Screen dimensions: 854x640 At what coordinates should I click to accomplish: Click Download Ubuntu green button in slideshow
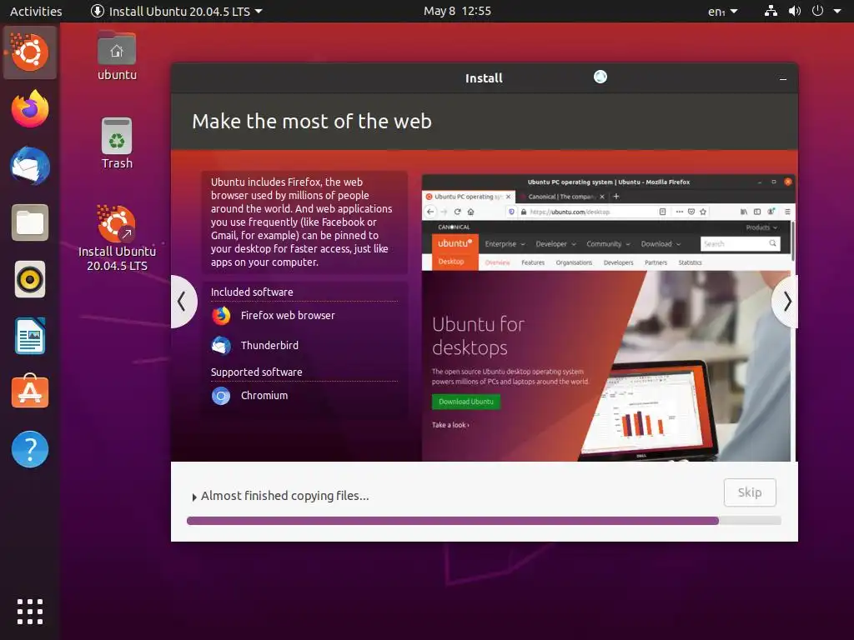466,402
